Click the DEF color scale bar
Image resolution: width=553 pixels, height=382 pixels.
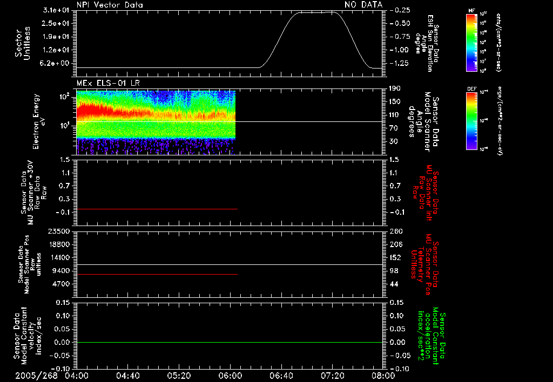tap(472, 121)
